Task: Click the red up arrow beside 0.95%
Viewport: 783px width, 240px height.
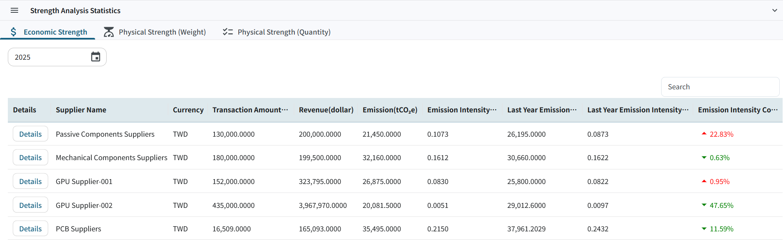Action: click(704, 181)
